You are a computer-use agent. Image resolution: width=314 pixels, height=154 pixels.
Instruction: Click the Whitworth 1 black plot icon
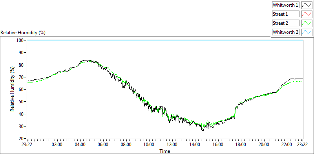307,5
